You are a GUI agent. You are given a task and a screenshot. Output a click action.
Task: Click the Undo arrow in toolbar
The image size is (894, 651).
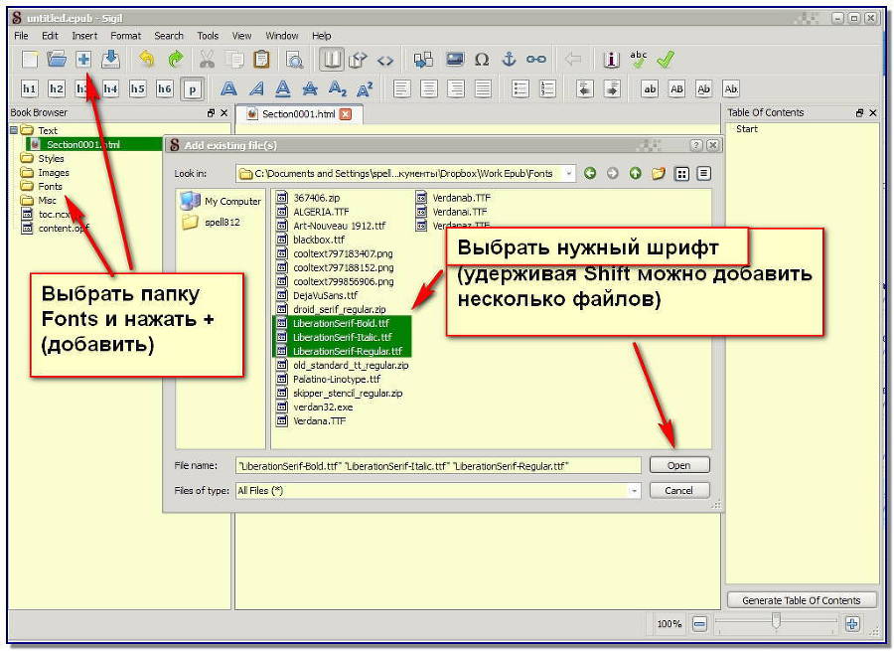pyautogui.click(x=147, y=59)
